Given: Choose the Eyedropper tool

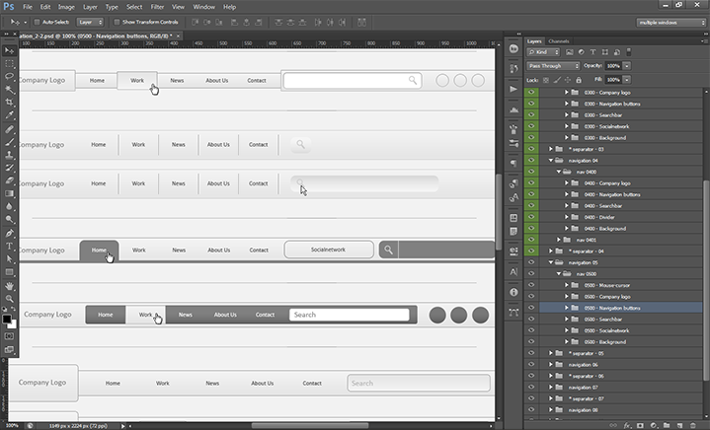Looking at the screenshot, I should point(10,114).
